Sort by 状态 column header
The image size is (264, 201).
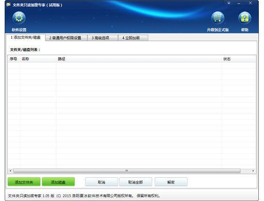(x=239, y=59)
